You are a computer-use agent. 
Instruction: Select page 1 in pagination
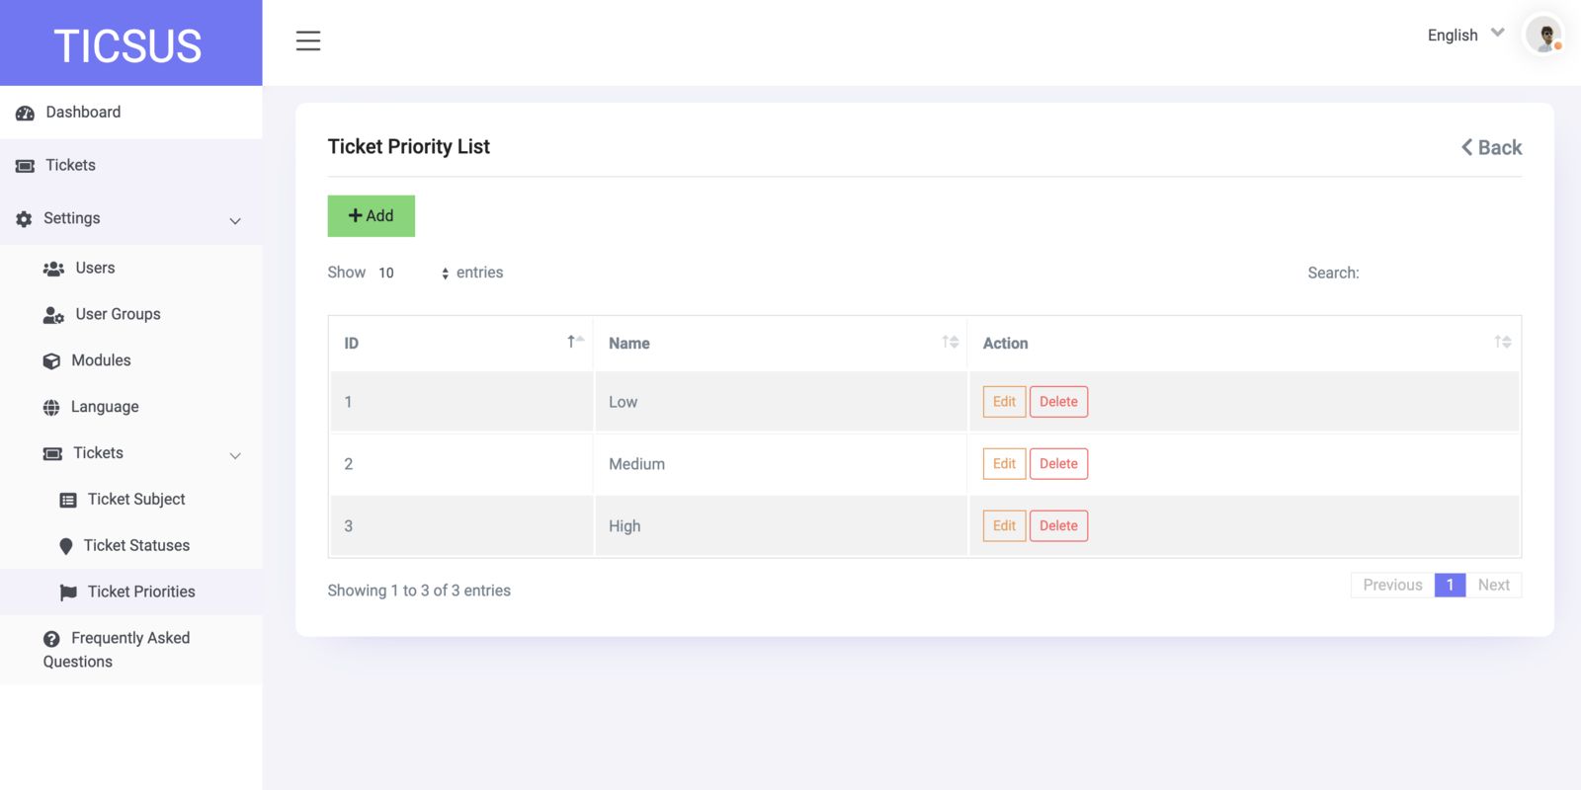(x=1450, y=586)
